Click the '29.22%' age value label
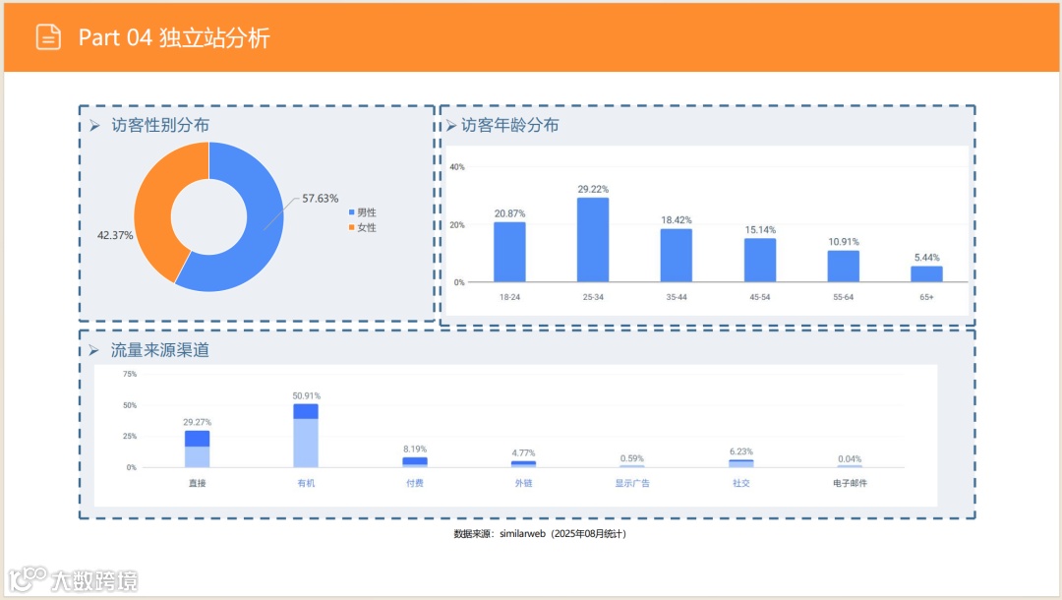1062x600 pixels. [x=593, y=190]
